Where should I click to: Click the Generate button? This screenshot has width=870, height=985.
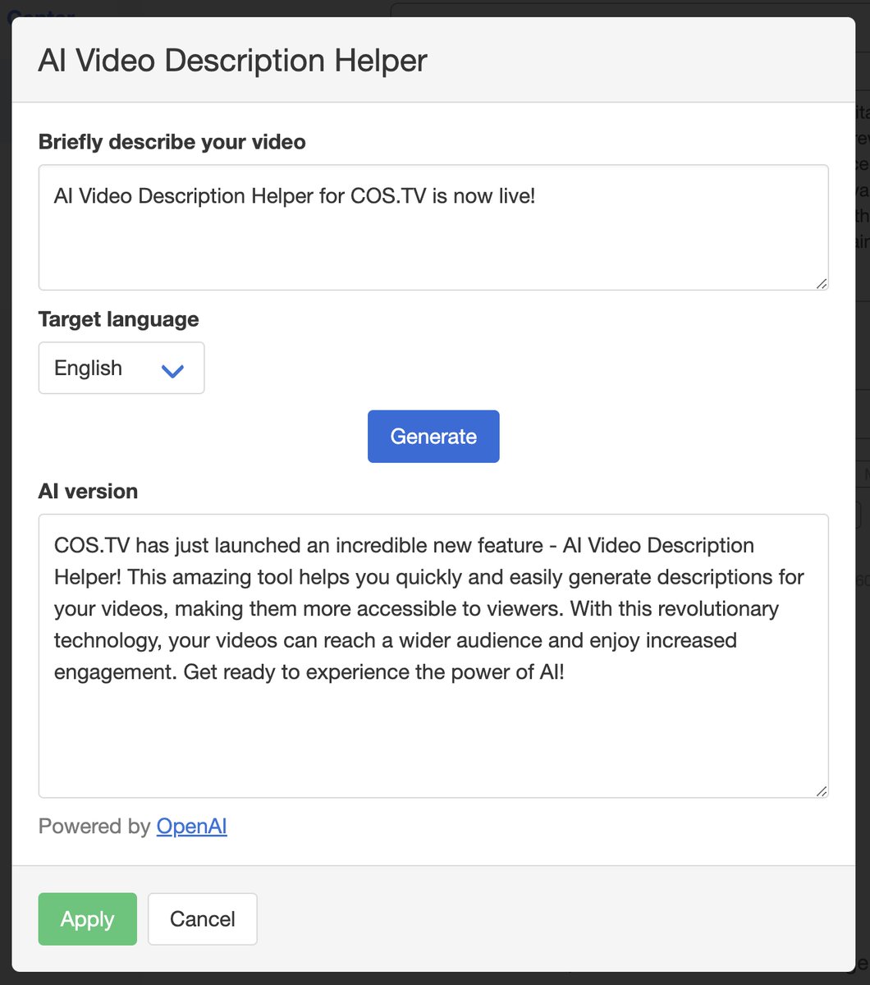(433, 437)
